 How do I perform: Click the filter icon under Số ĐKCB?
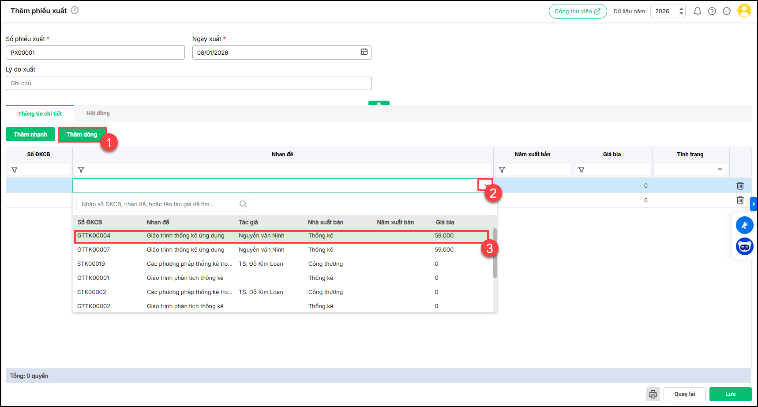(15, 170)
